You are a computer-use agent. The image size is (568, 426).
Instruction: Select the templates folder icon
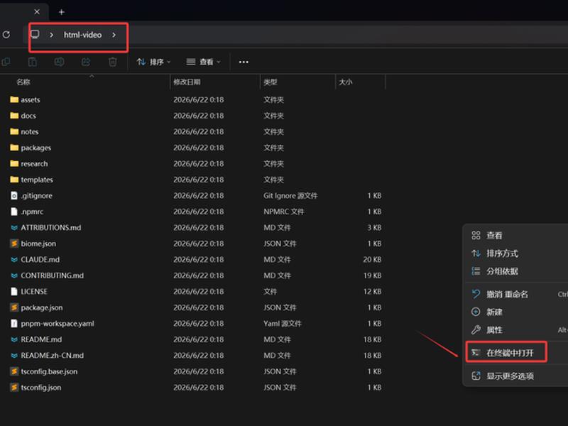[x=14, y=180]
